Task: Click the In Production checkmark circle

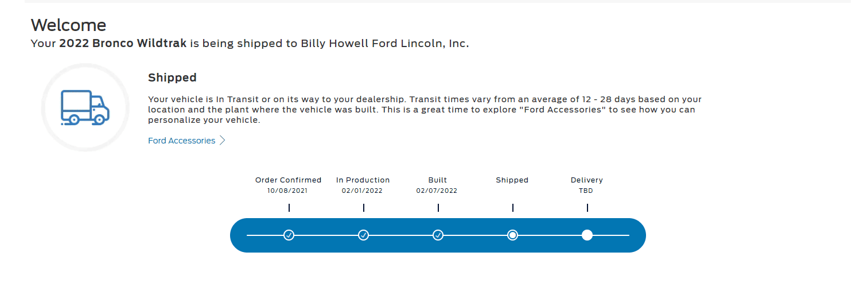Action: [364, 235]
